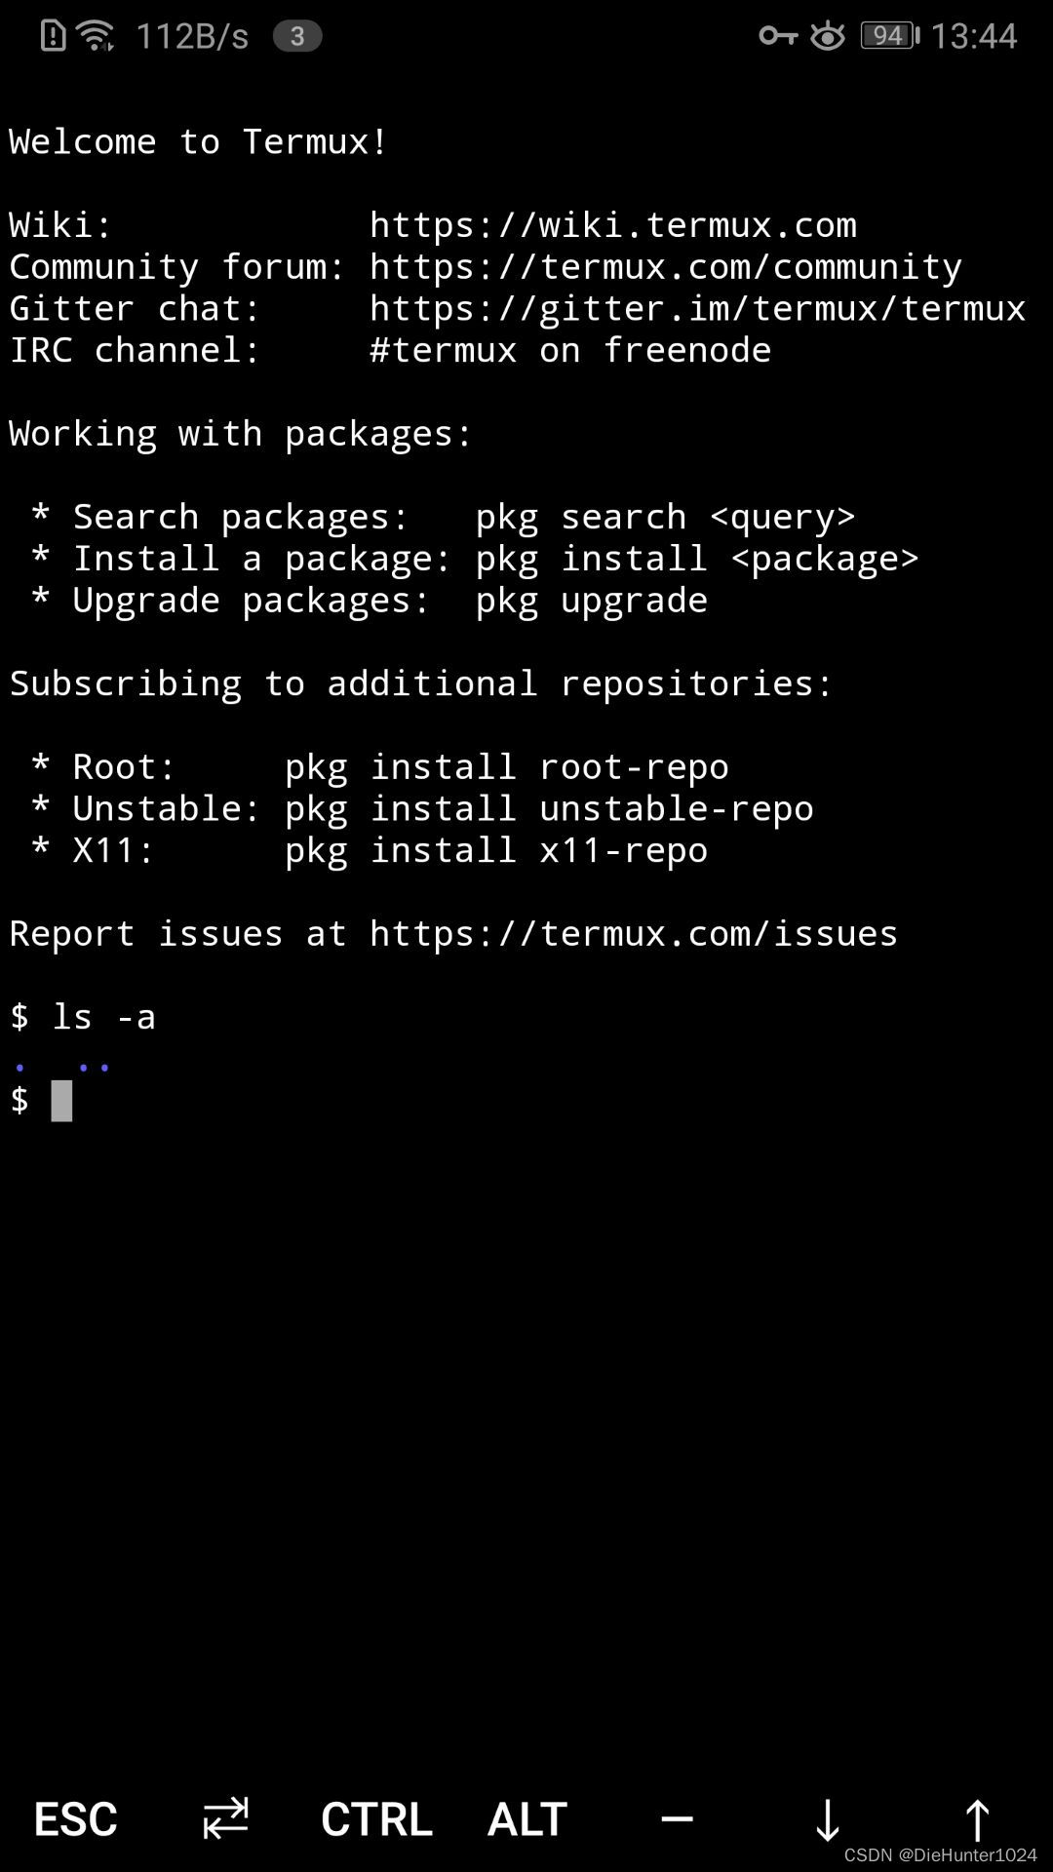Tap the 'ls -a' command line
1053x1872 pixels.
coord(83,1017)
